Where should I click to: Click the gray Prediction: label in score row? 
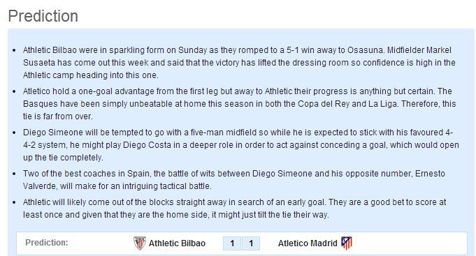(47, 243)
